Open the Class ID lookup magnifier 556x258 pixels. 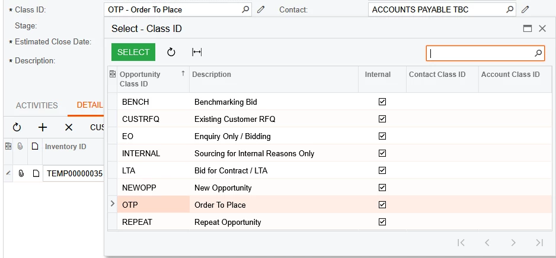pyautogui.click(x=245, y=10)
